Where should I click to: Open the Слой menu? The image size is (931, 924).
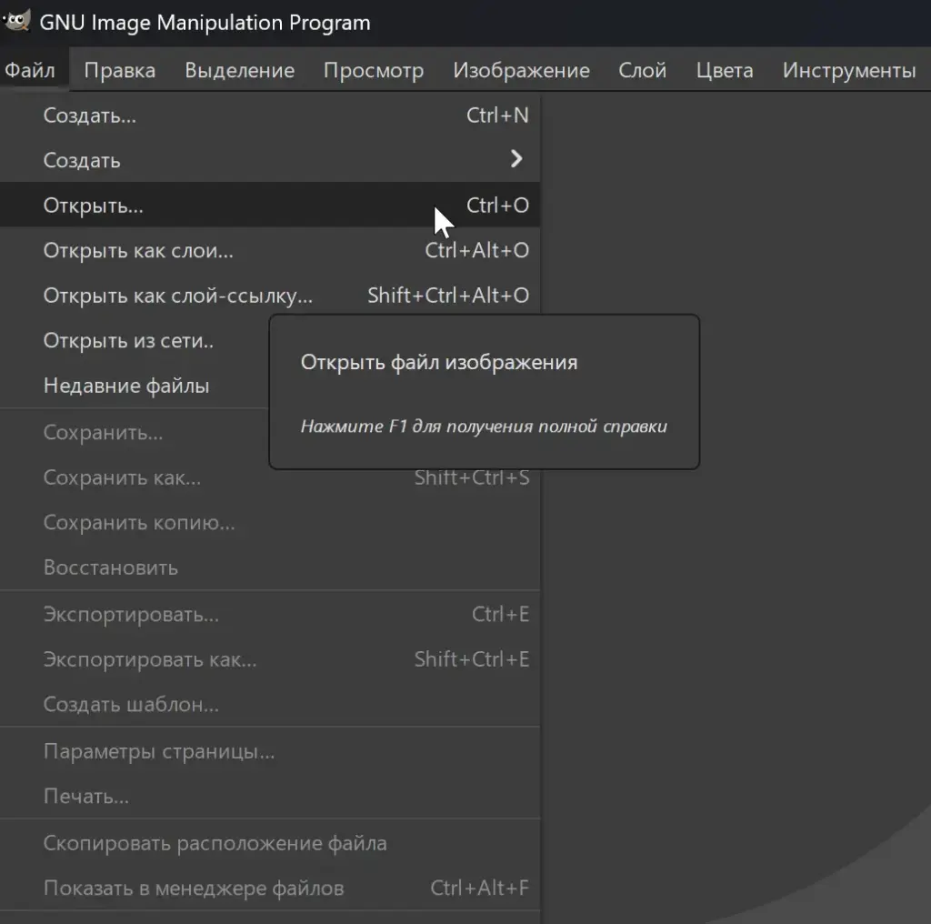click(x=643, y=70)
